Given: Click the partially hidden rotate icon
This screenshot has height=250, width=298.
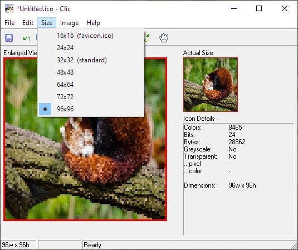Looking at the screenshot, I should 147,38.
